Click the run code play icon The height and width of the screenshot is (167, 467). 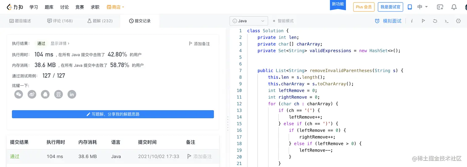pos(423,21)
